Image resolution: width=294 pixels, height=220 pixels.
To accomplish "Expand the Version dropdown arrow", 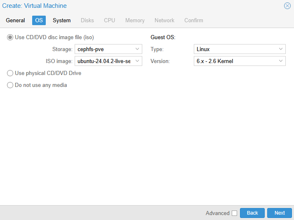I will [x=281, y=61].
